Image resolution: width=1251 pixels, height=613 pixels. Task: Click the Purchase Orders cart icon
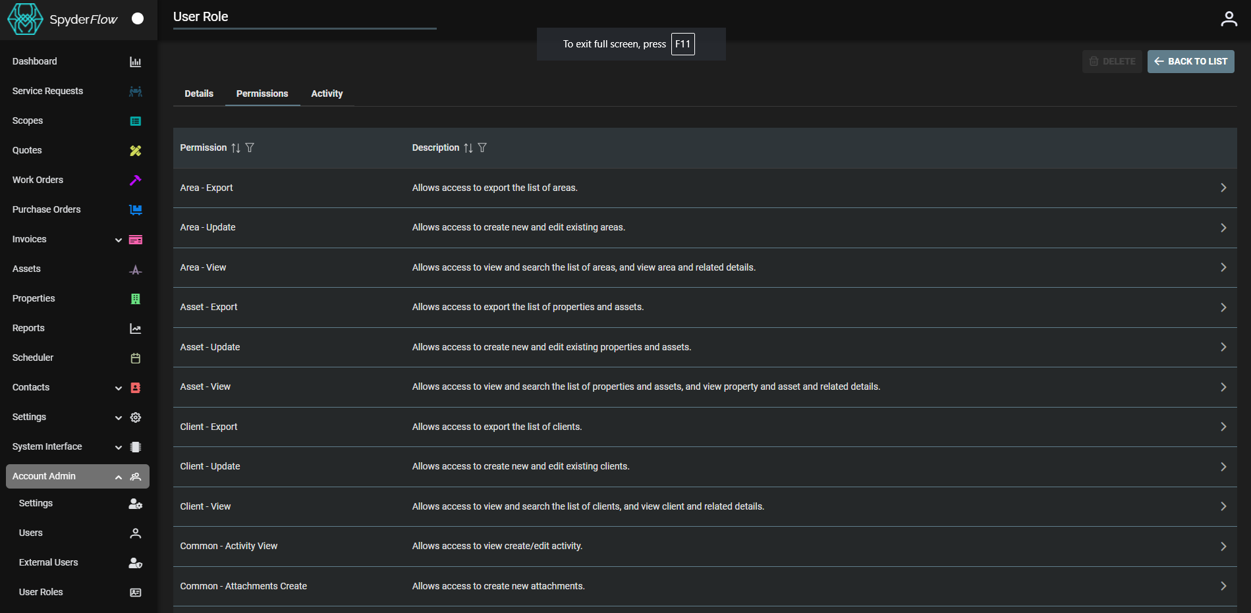click(135, 210)
